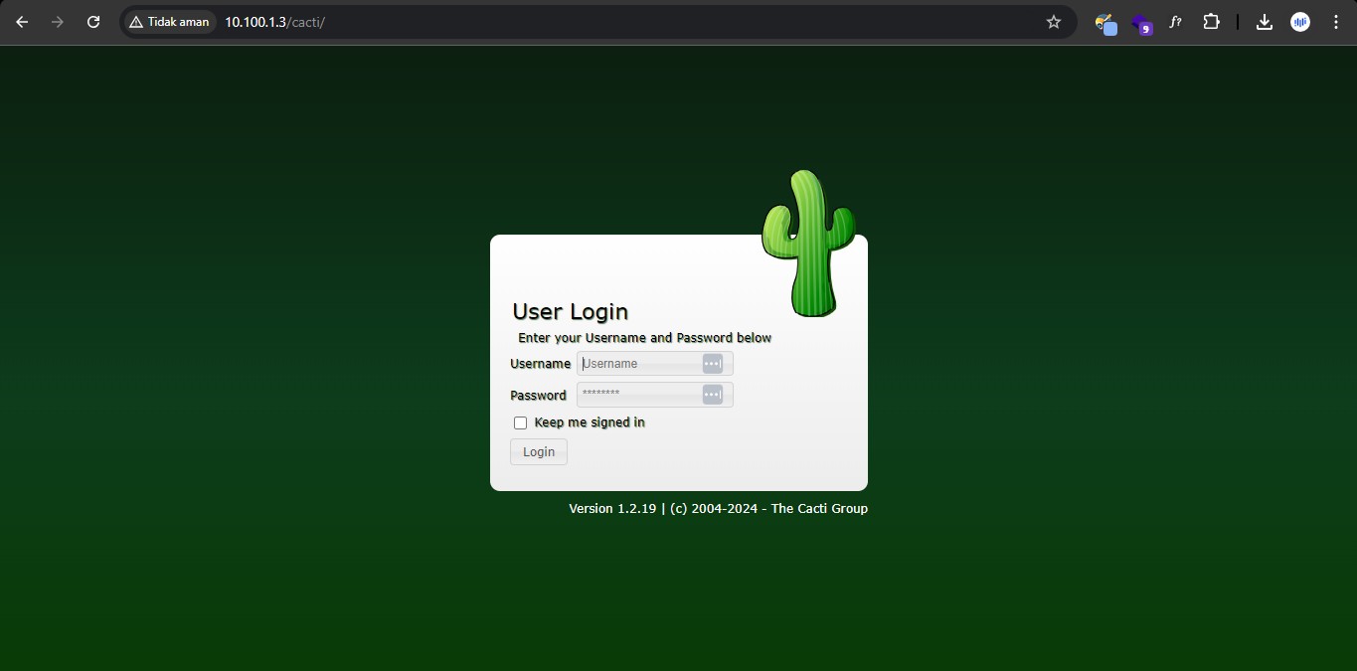This screenshot has width=1357, height=671.
Task: Enable the "Keep me signed in" checkbox
Action: point(520,423)
